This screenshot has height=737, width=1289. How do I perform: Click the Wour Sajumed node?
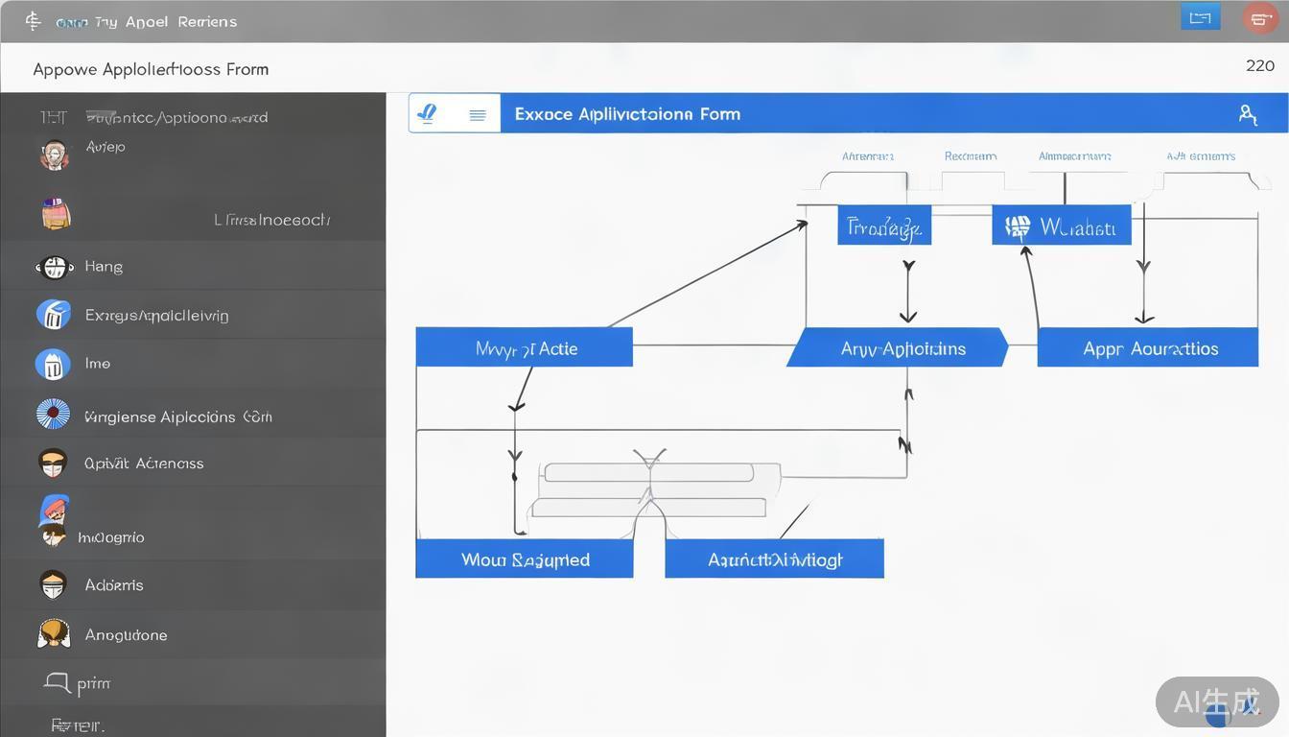525,559
